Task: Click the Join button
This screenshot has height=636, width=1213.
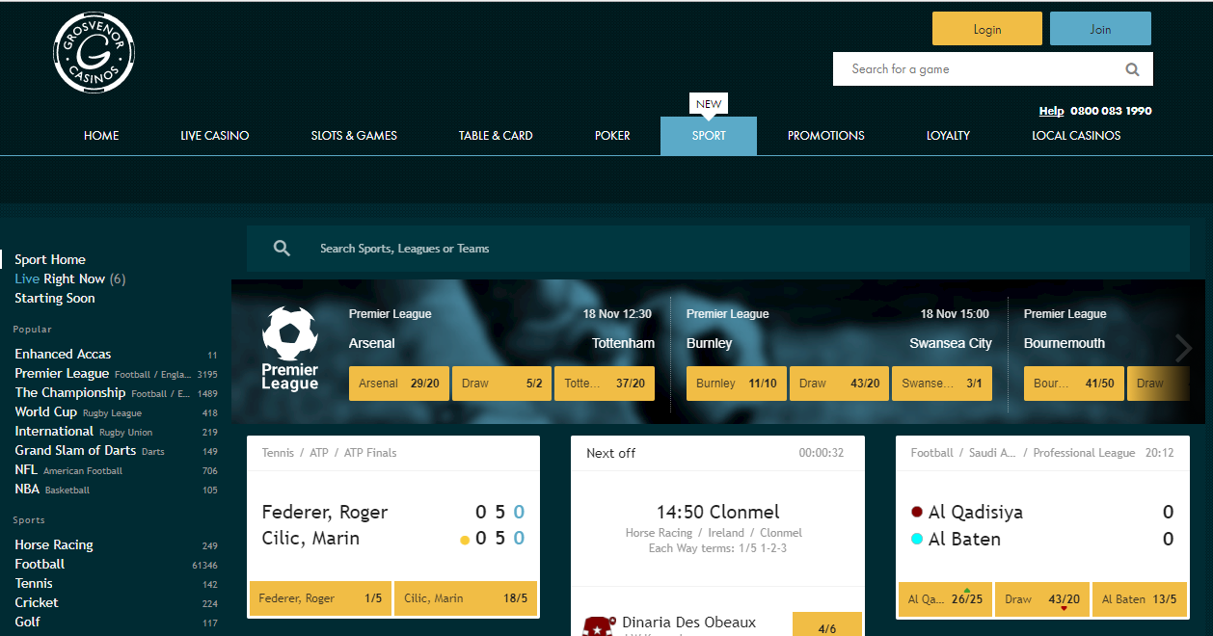Action: [1100, 29]
